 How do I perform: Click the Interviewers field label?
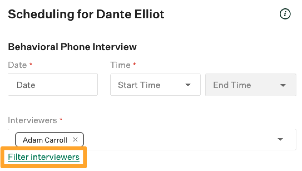tap(32, 120)
